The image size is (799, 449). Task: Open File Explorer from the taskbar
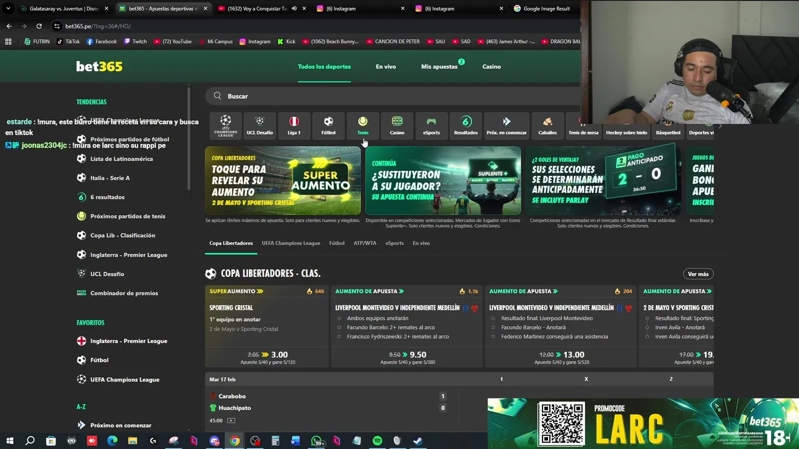pos(132,441)
